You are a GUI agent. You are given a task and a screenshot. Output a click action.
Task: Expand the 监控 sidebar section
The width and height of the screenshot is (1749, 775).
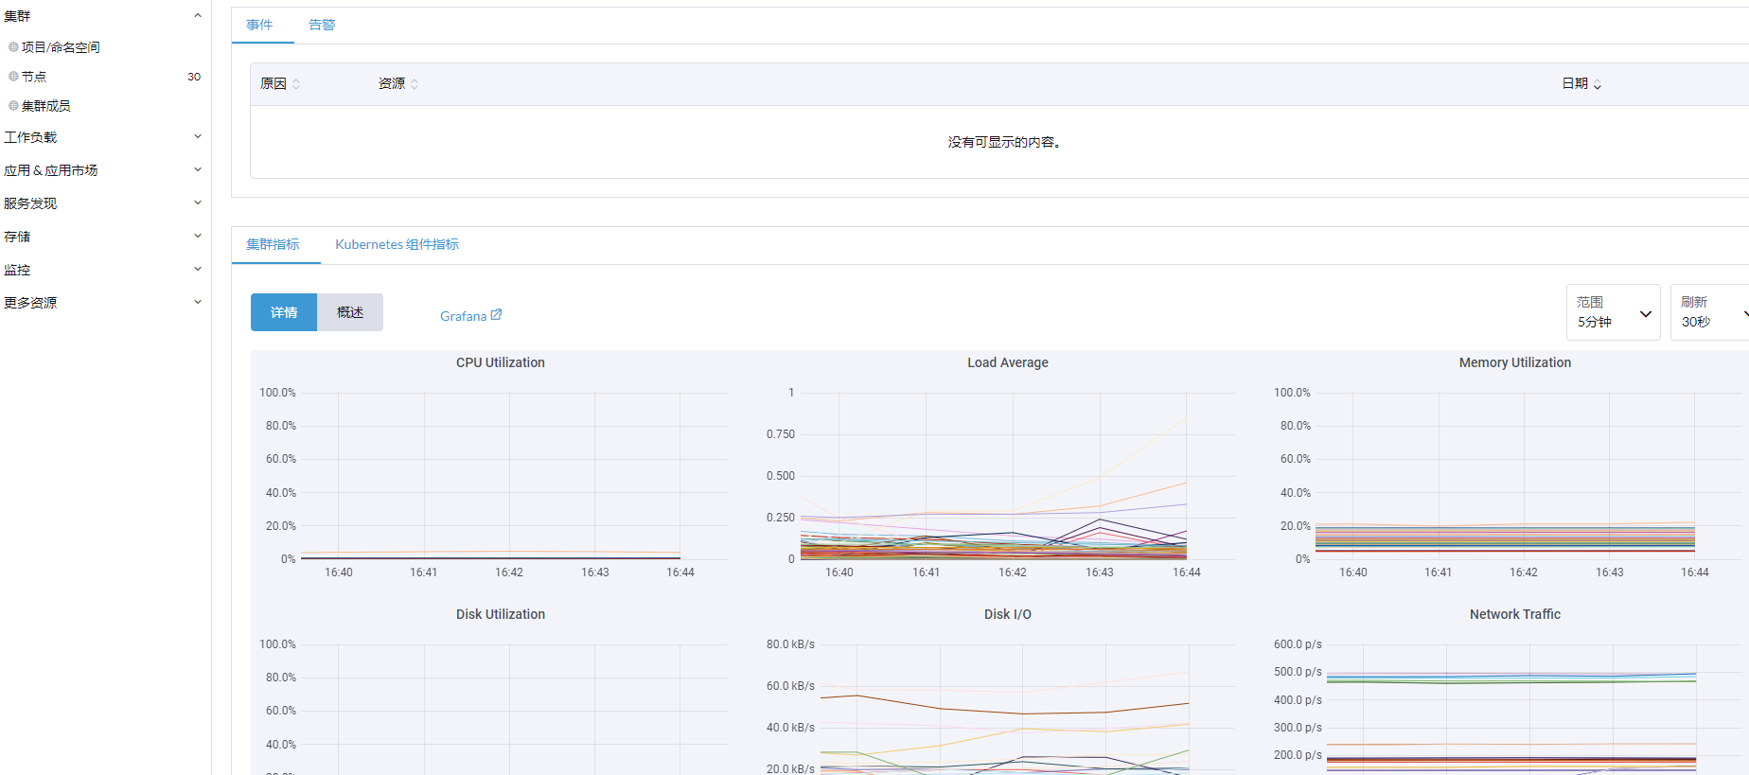(x=198, y=269)
